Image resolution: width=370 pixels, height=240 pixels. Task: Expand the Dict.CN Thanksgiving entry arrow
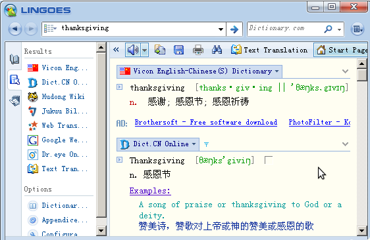[x=120, y=160]
